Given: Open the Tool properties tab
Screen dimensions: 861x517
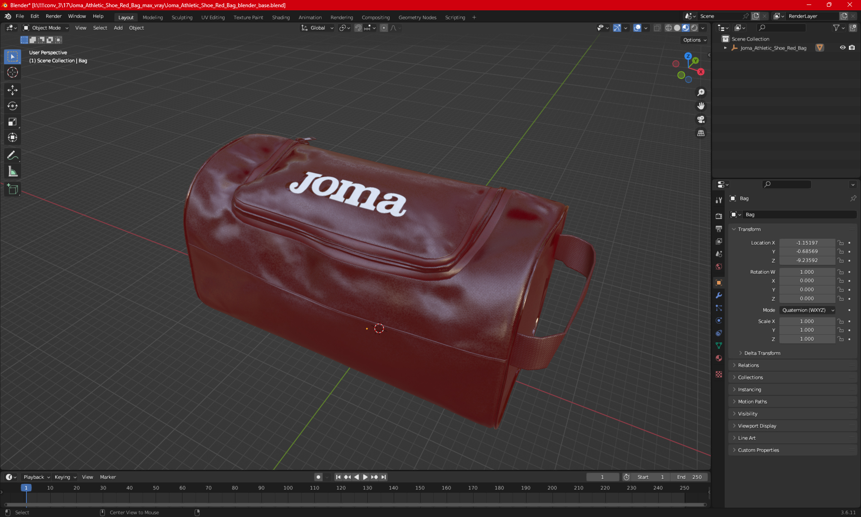Looking at the screenshot, I should (x=719, y=200).
